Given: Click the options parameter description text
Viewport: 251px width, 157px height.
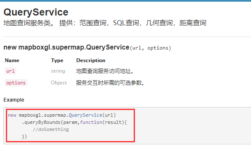Looking at the screenshot, I should tap(110, 83).
